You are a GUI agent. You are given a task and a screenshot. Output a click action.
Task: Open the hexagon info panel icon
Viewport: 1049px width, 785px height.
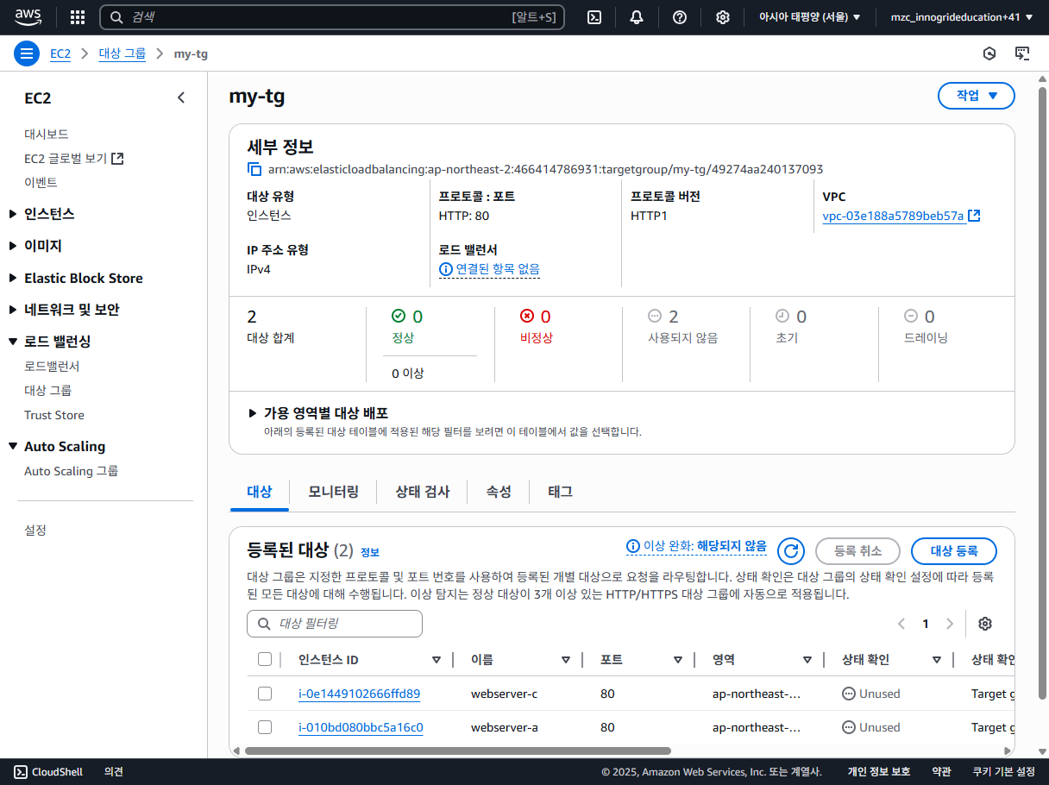click(989, 53)
